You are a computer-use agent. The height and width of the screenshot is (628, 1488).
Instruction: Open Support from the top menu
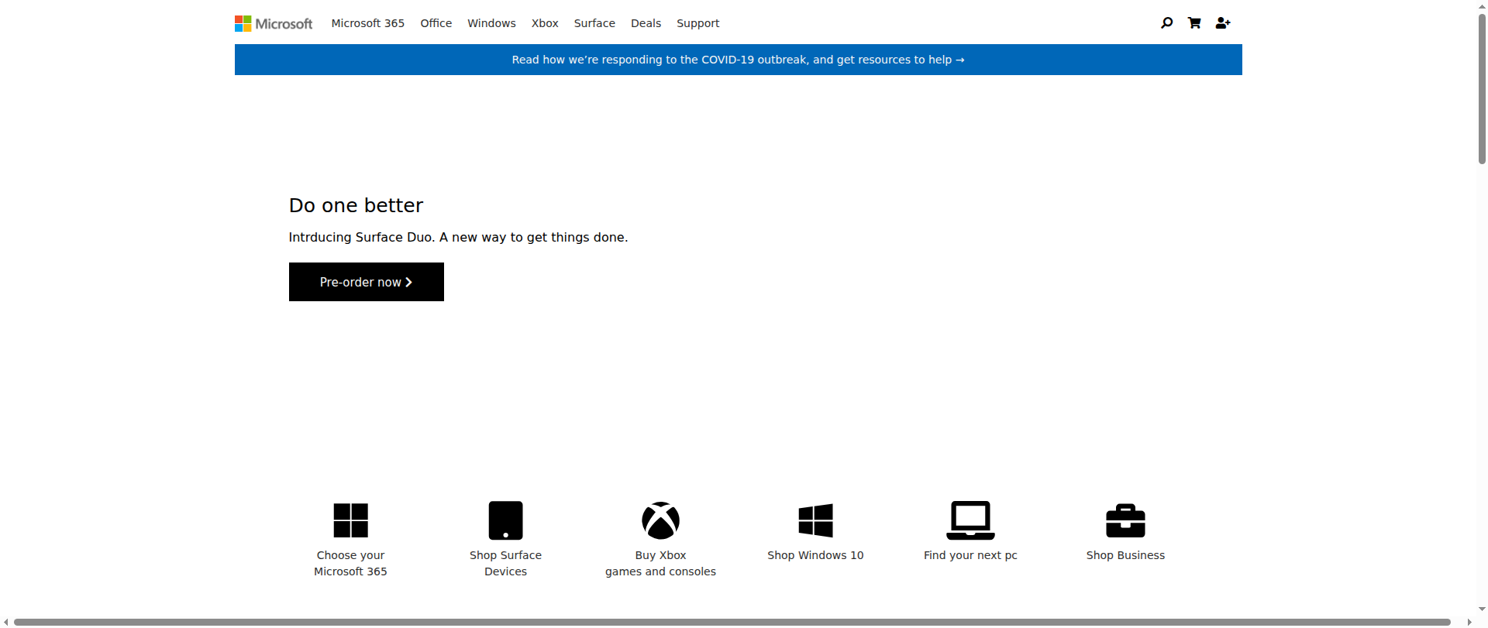(x=697, y=23)
